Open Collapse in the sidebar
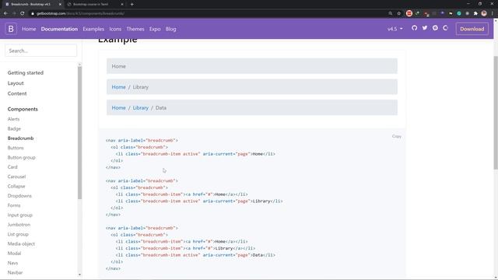The width and height of the screenshot is (498, 280). [16, 186]
